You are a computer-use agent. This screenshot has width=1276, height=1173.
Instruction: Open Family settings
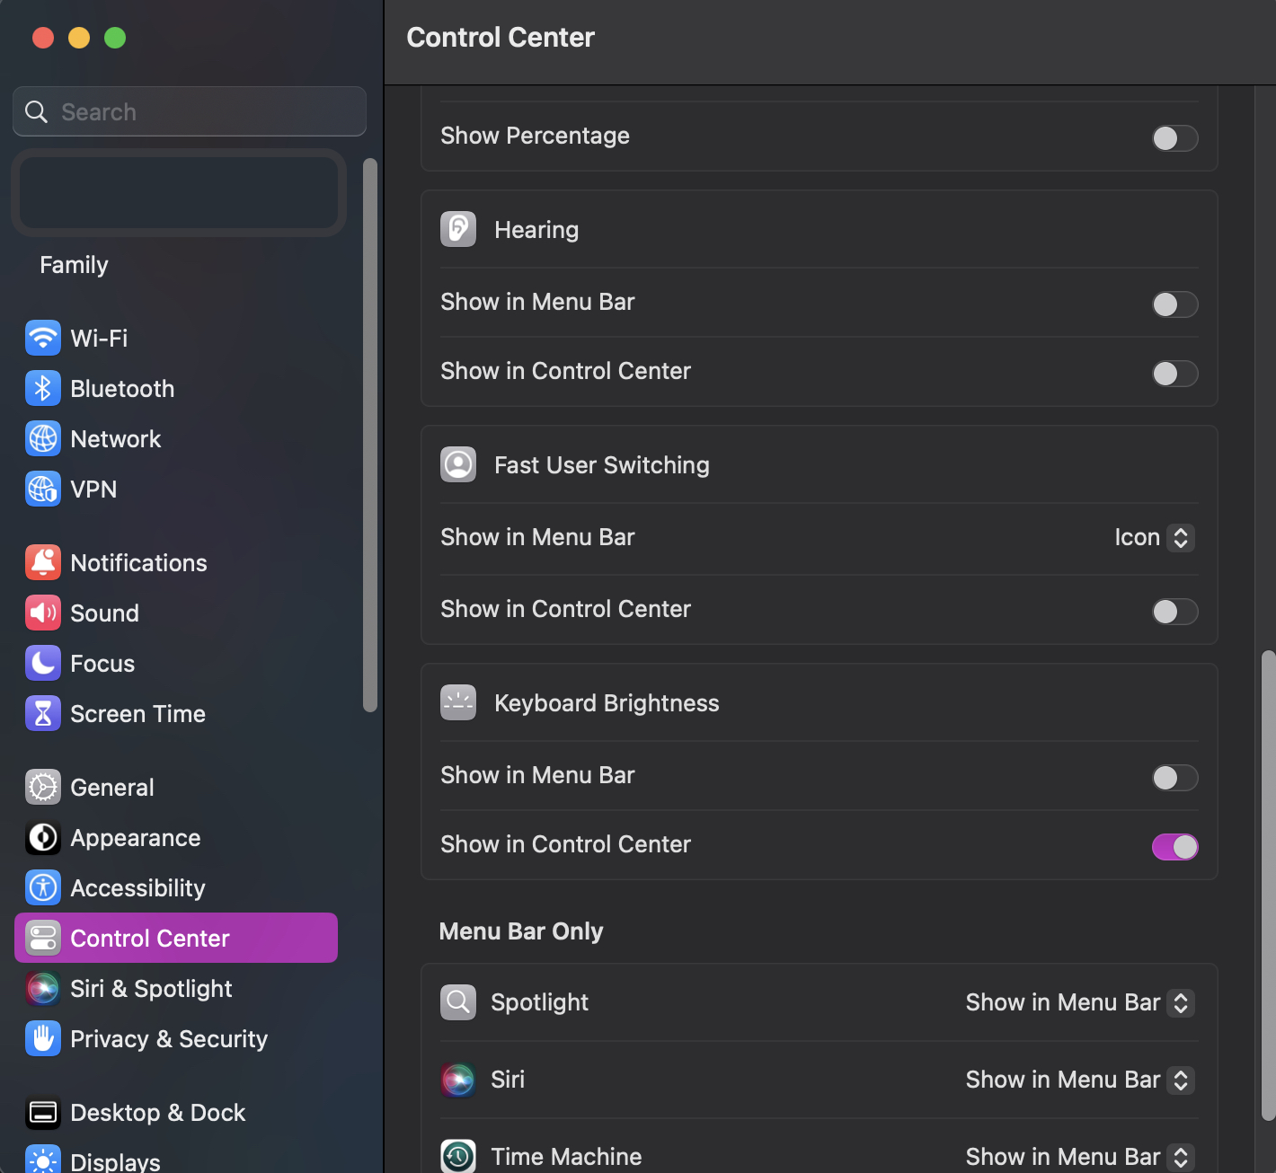pos(176,265)
